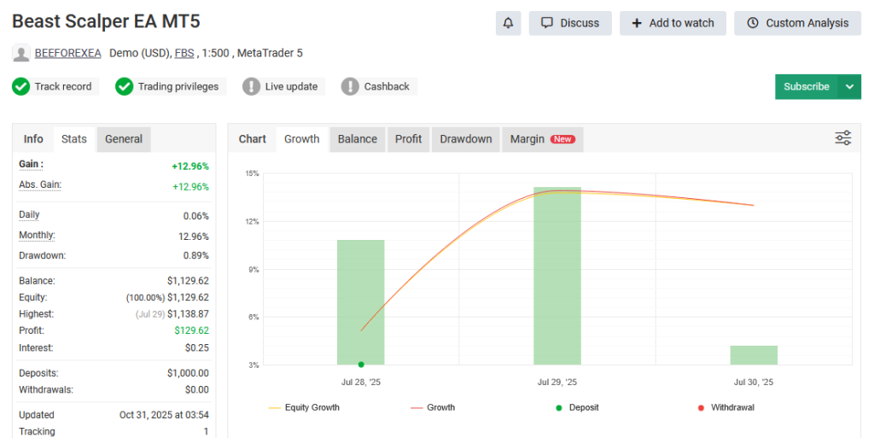This screenshot has width=874, height=438.
Task: Select the Jul 28, '25 axis label
Action: click(x=361, y=383)
